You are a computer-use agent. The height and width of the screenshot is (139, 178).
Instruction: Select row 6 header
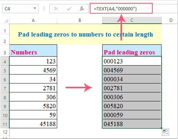click(x=5, y=79)
